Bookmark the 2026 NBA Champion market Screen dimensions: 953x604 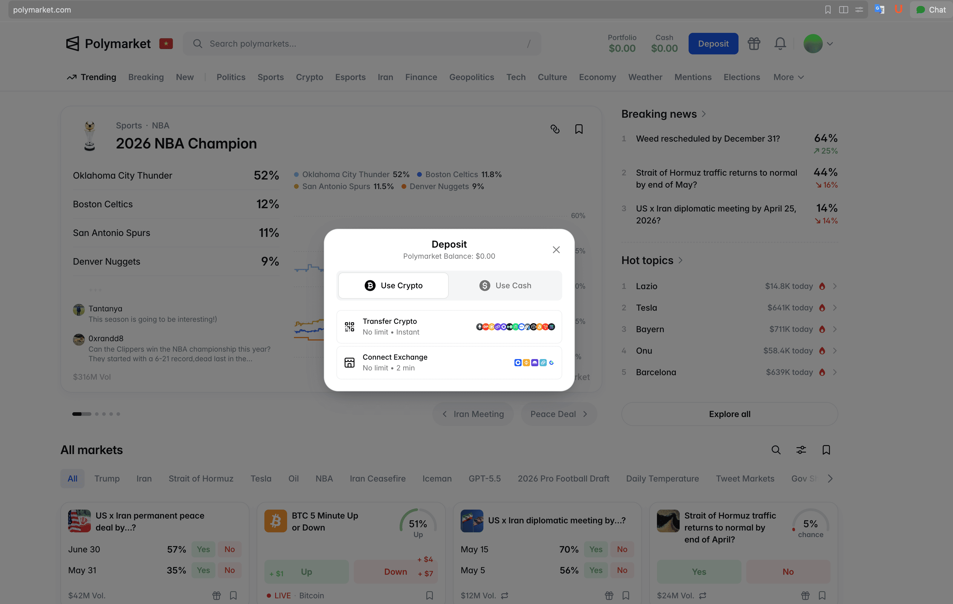(579, 129)
